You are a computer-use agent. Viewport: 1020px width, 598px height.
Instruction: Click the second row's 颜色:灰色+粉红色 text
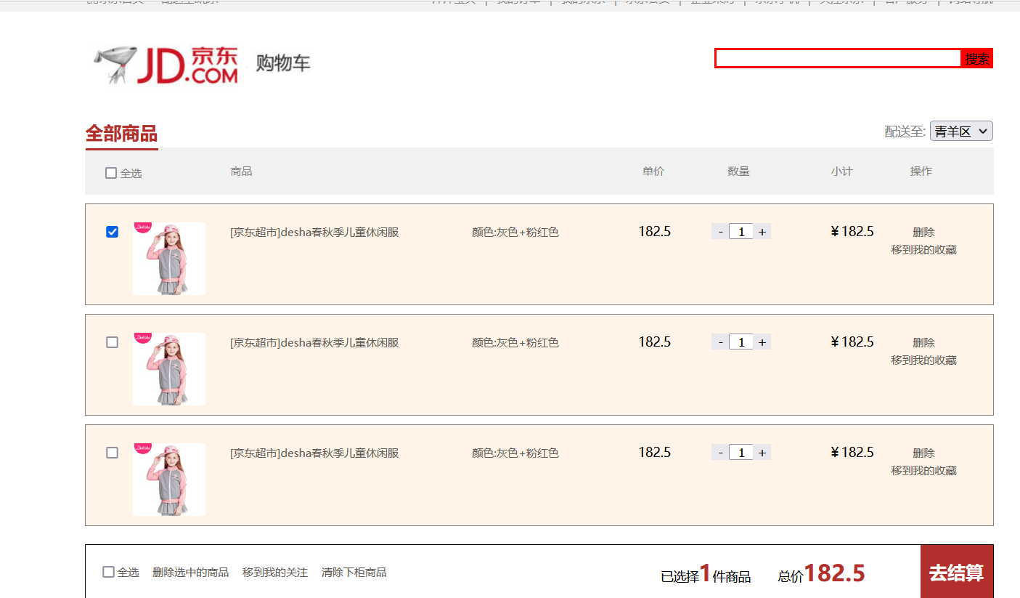coord(515,343)
